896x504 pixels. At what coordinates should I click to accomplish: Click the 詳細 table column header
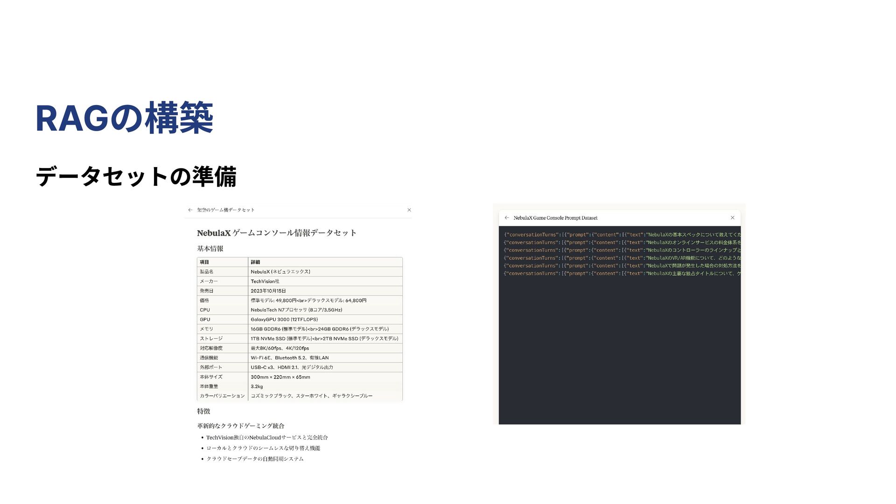(255, 262)
